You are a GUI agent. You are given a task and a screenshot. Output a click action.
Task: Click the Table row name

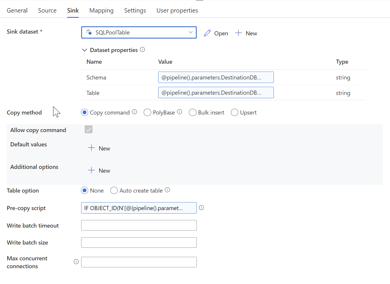tap(93, 93)
